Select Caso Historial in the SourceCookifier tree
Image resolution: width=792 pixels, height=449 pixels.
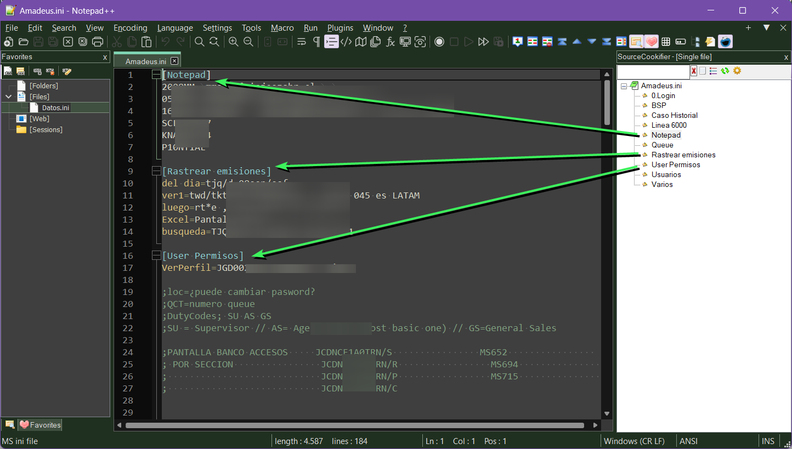click(675, 115)
